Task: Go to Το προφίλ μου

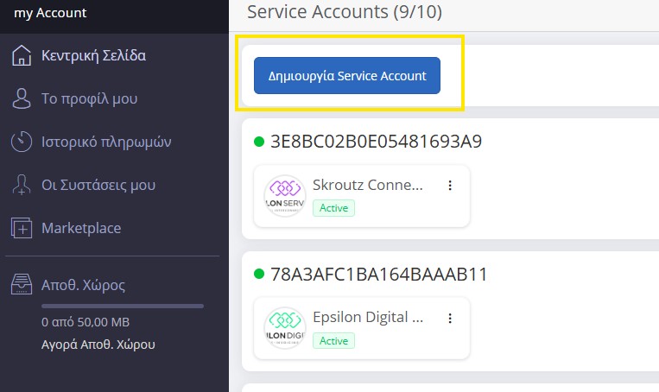Action: pos(90,99)
